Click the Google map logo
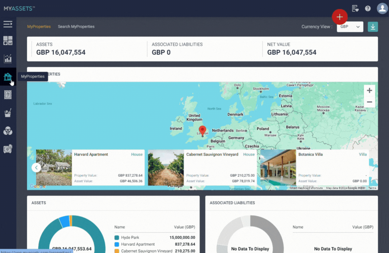The height and width of the screenshot is (253, 389). [x=38, y=186]
